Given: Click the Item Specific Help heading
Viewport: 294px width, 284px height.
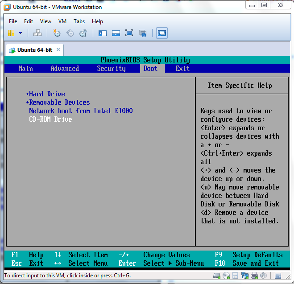Looking at the screenshot, I should pos(240,86).
